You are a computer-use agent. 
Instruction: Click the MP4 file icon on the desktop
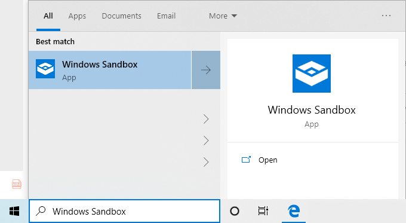pos(17,184)
